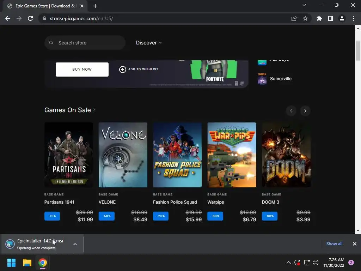Click the VELONE title text
Viewport: 361px width, 271px height.
[107, 202]
